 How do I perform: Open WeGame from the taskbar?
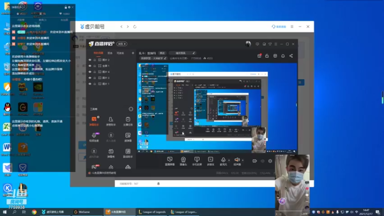pyautogui.click(x=83, y=212)
